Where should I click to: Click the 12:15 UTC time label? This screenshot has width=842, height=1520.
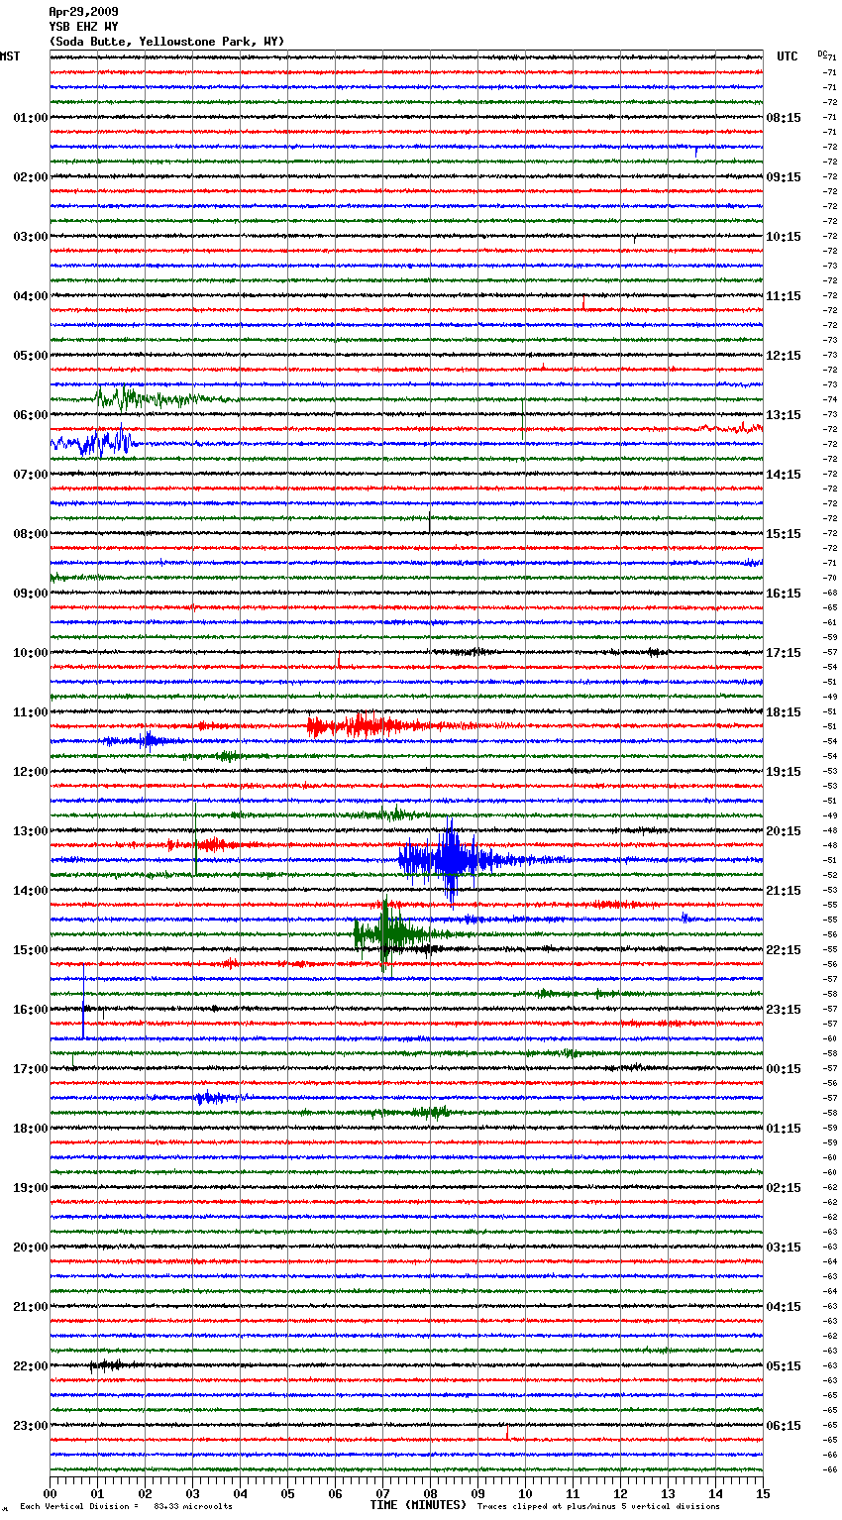click(x=784, y=356)
